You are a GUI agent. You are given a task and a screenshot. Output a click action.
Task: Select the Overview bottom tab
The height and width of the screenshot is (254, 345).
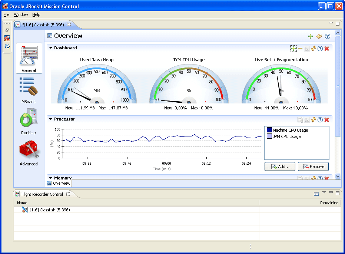(59, 183)
